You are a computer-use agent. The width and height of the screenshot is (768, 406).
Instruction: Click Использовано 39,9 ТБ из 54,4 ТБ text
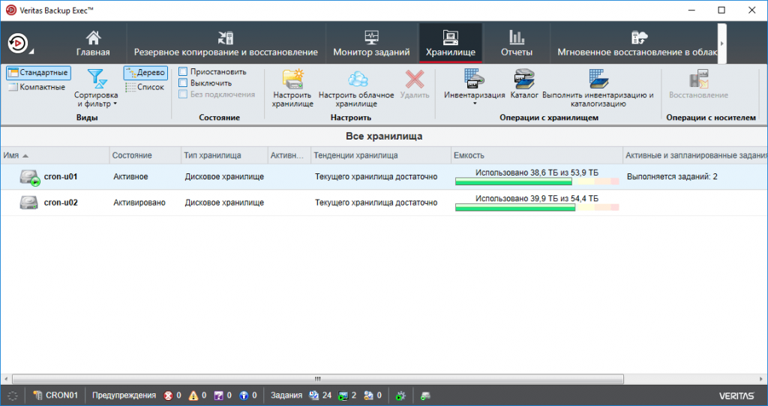point(537,199)
